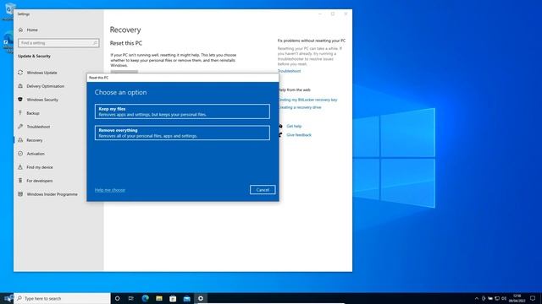Click the Give feedback link

pyautogui.click(x=299, y=135)
